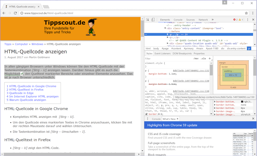Click the Windows breadcrumb link

(37, 44)
